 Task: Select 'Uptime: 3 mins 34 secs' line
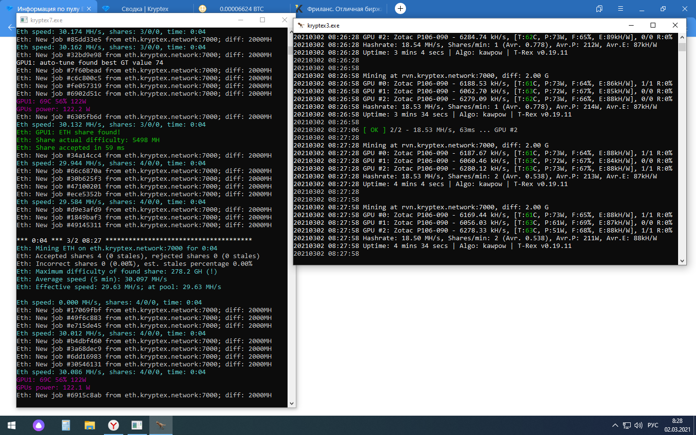tap(433, 115)
